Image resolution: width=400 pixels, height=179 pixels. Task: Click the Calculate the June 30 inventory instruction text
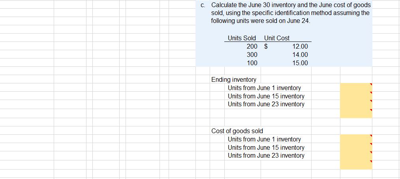290,13
